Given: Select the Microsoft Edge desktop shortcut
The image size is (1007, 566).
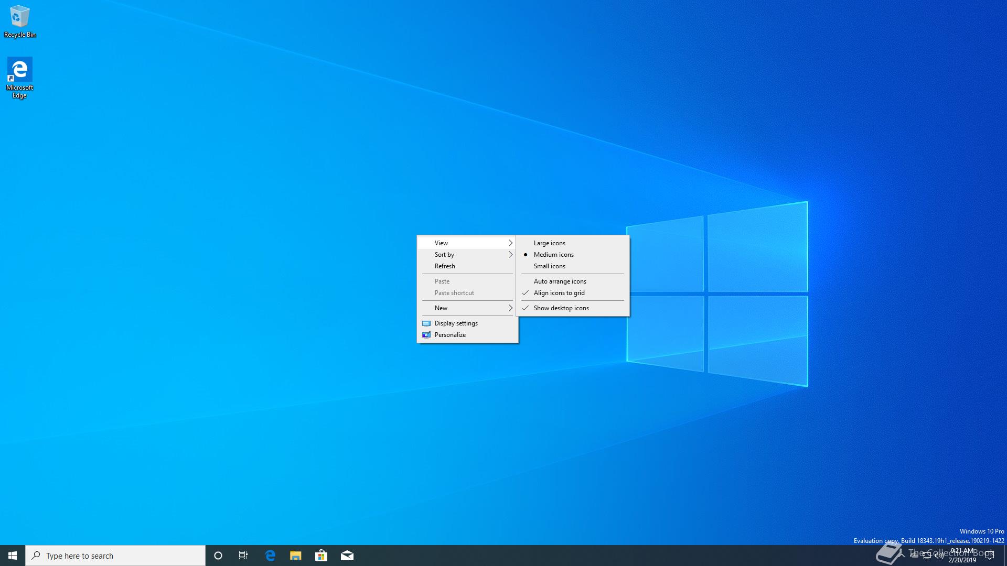Looking at the screenshot, I should tap(19, 77).
